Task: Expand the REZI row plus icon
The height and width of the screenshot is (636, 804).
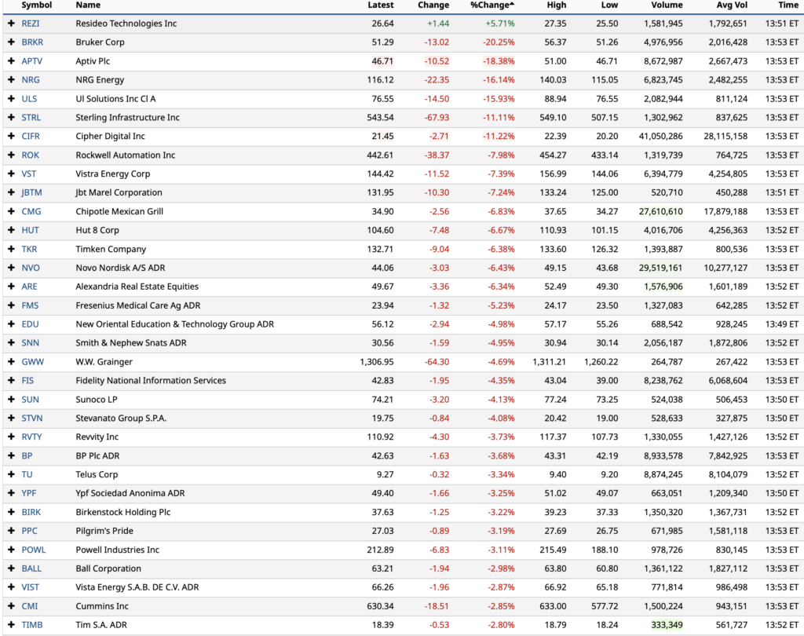Action: 11,24
